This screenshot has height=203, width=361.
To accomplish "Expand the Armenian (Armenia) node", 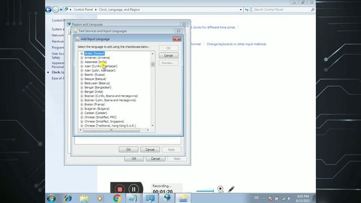I will [82, 58].
